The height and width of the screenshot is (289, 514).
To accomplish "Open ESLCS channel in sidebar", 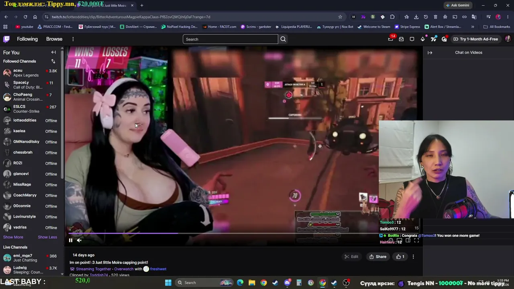I will 30,109.
